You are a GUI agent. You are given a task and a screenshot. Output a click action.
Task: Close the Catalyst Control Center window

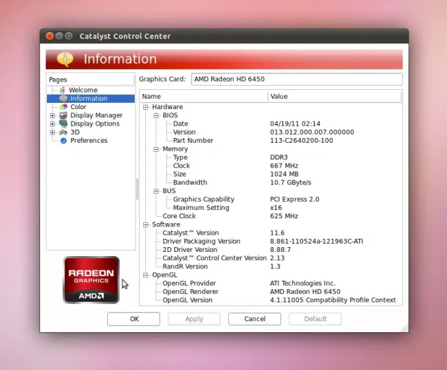pos(50,36)
